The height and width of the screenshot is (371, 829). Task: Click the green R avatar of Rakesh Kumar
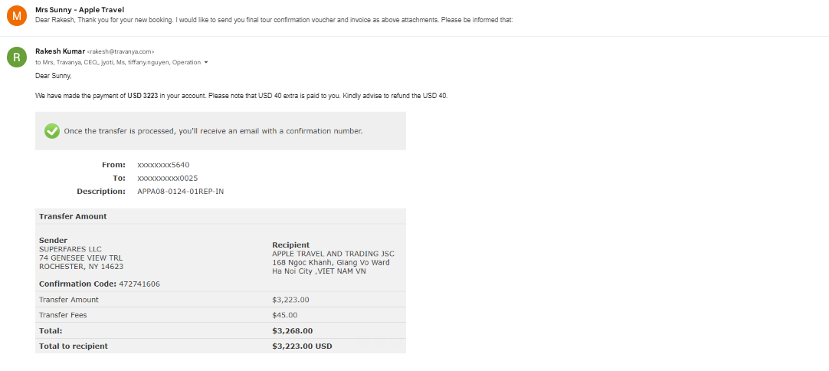pos(16,57)
